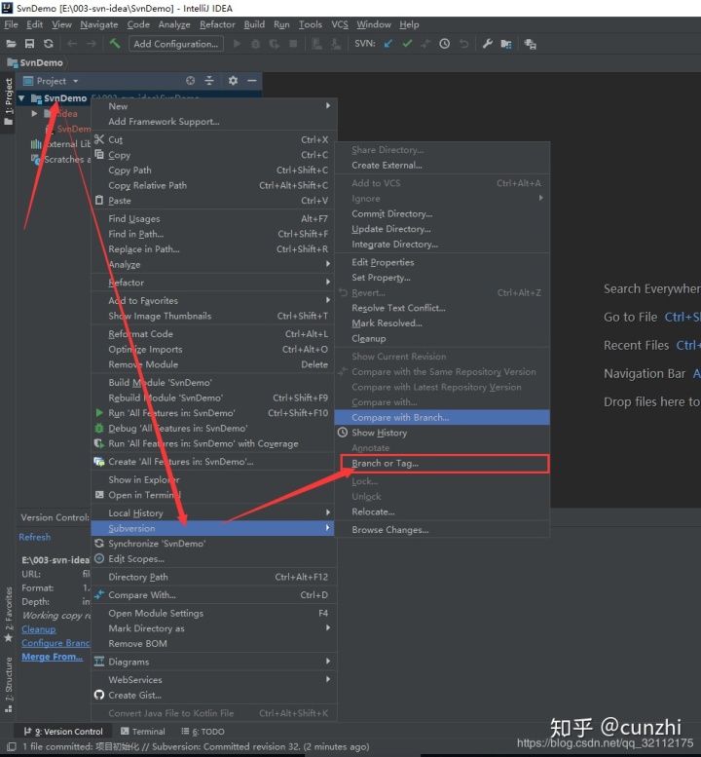Expand Add to Favorites submenu
Viewport: 701px width, 757px height.
point(214,300)
